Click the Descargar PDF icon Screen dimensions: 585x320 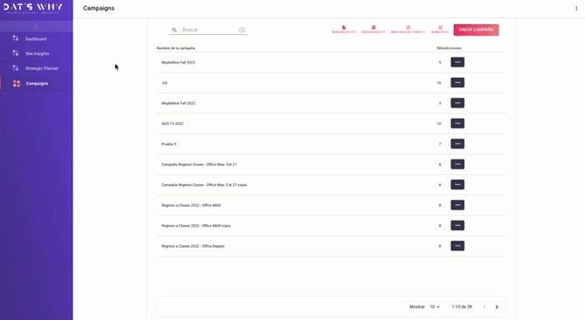pos(374,28)
